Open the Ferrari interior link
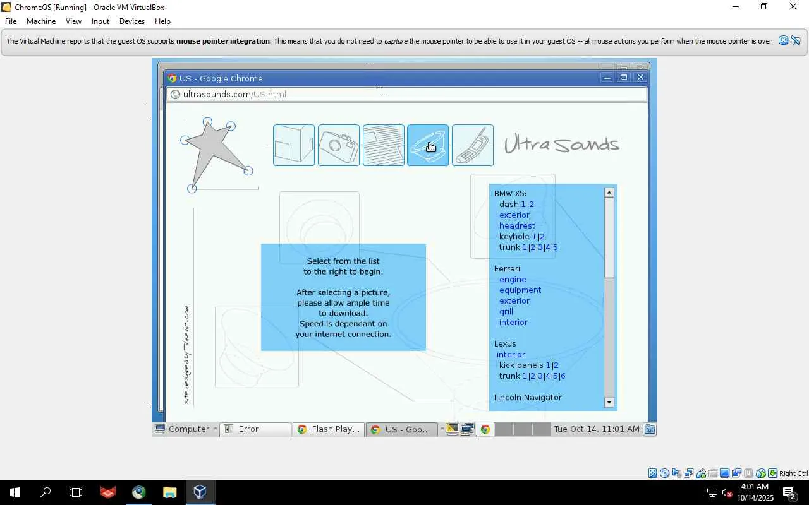809x505 pixels. (x=513, y=323)
